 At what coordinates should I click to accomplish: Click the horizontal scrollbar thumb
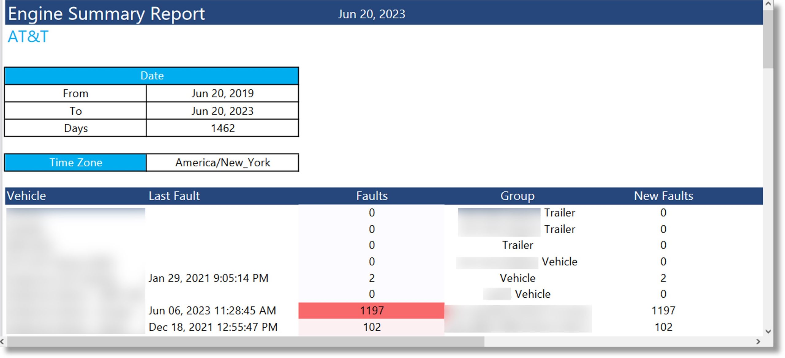(246, 341)
